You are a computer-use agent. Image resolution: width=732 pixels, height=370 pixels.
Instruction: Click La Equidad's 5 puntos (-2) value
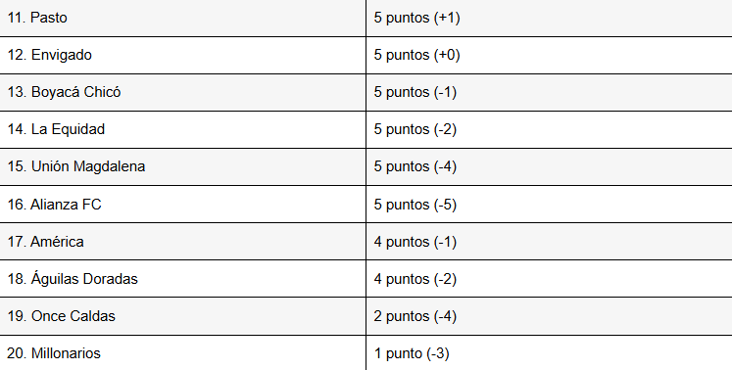click(415, 129)
